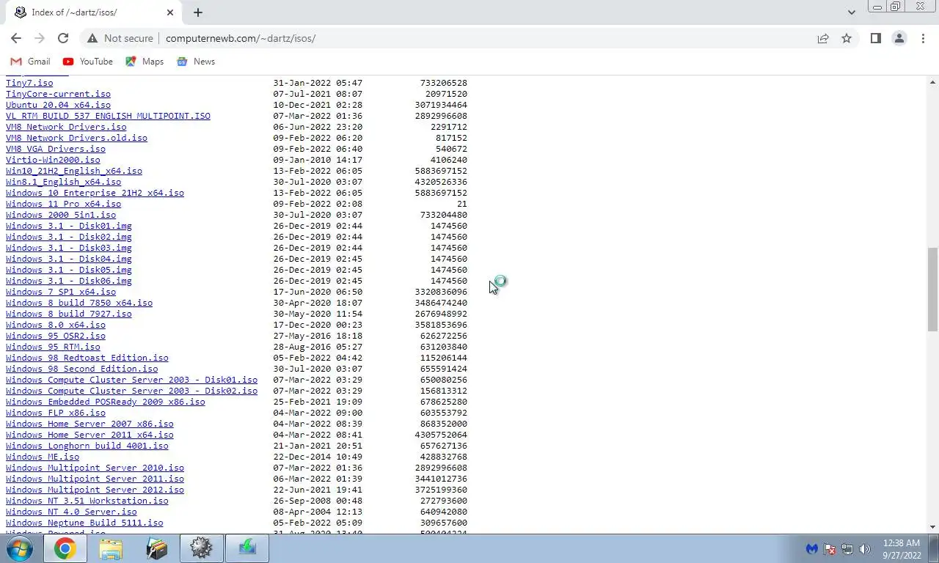This screenshot has width=939, height=563.
Task: Open VL_RTM_BUILD_537_ENGLISH_MULTIPOINT.ISO
Action: coord(108,116)
